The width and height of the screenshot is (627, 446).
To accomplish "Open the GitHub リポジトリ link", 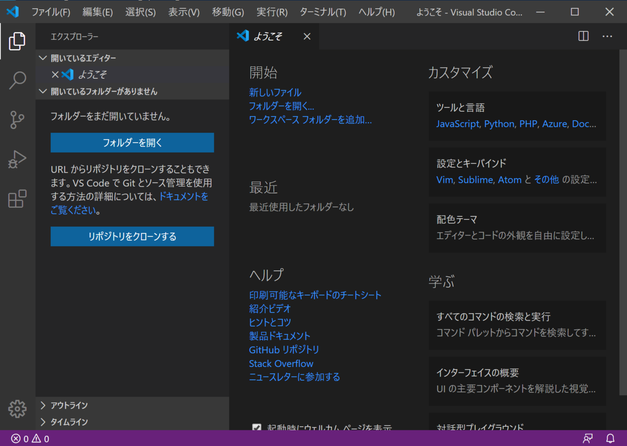I will (284, 350).
